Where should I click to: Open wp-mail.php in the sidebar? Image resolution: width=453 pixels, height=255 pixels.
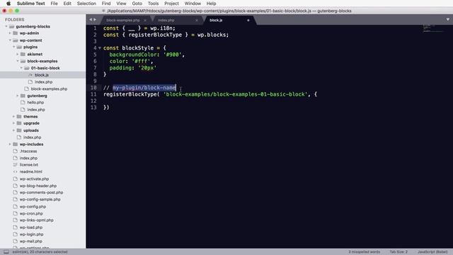(30, 242)
